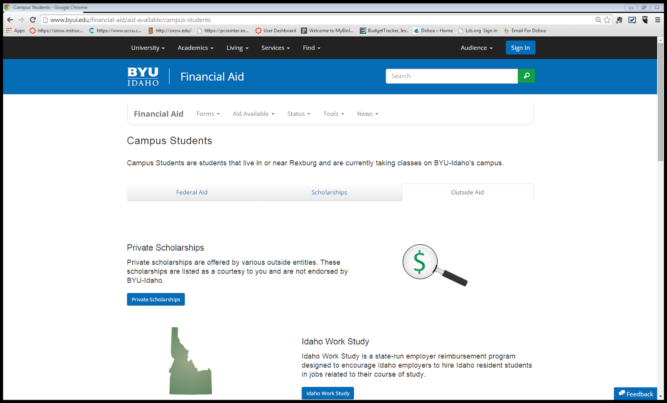This screenshot has height=403, width=667.
Task: Open the Apps bookmarks shortcut
Action: tap(15, 30)
